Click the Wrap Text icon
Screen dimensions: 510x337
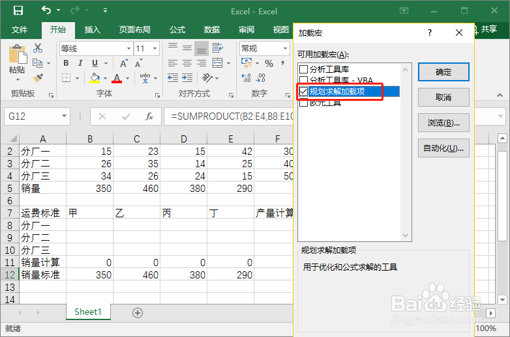point(218,48)
